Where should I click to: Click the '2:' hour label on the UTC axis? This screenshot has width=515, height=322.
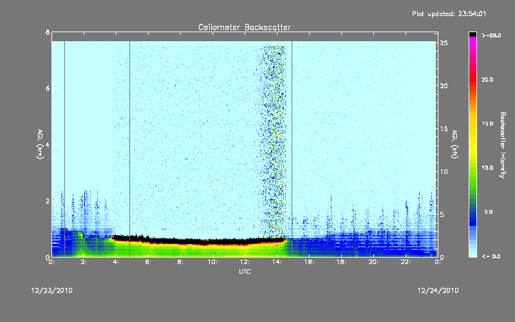(84, 262)
